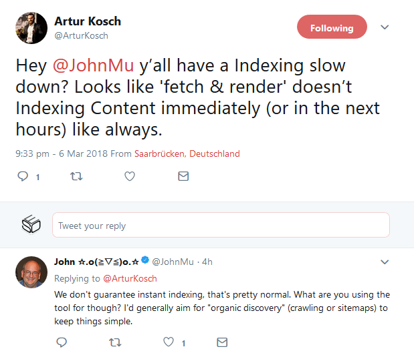
Task: Direct message John's reply tweet
Action: pyautogui.click(x=222, y=342)
